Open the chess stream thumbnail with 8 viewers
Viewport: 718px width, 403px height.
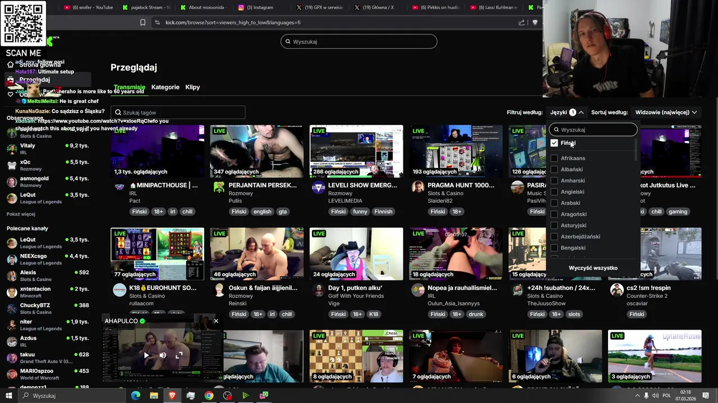click(356, 356)
